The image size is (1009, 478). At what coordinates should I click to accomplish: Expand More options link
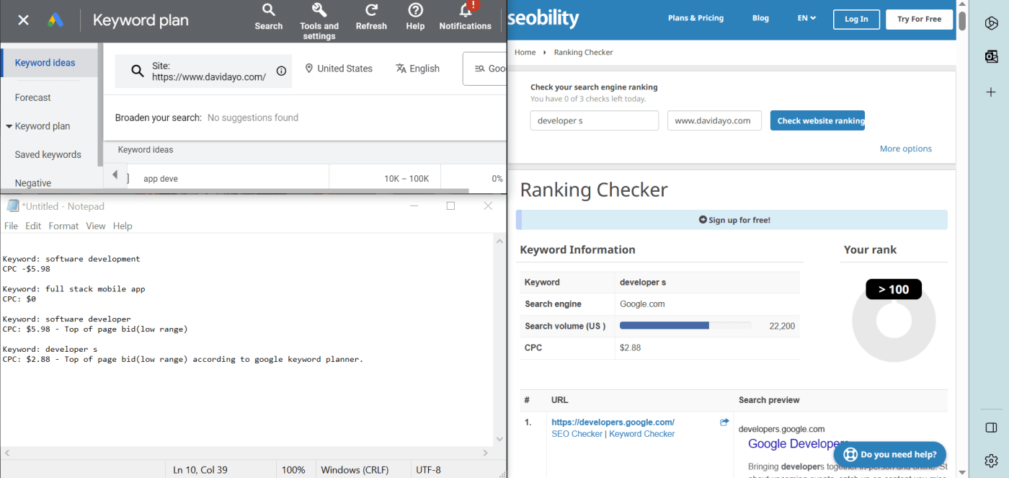point(905,149)
